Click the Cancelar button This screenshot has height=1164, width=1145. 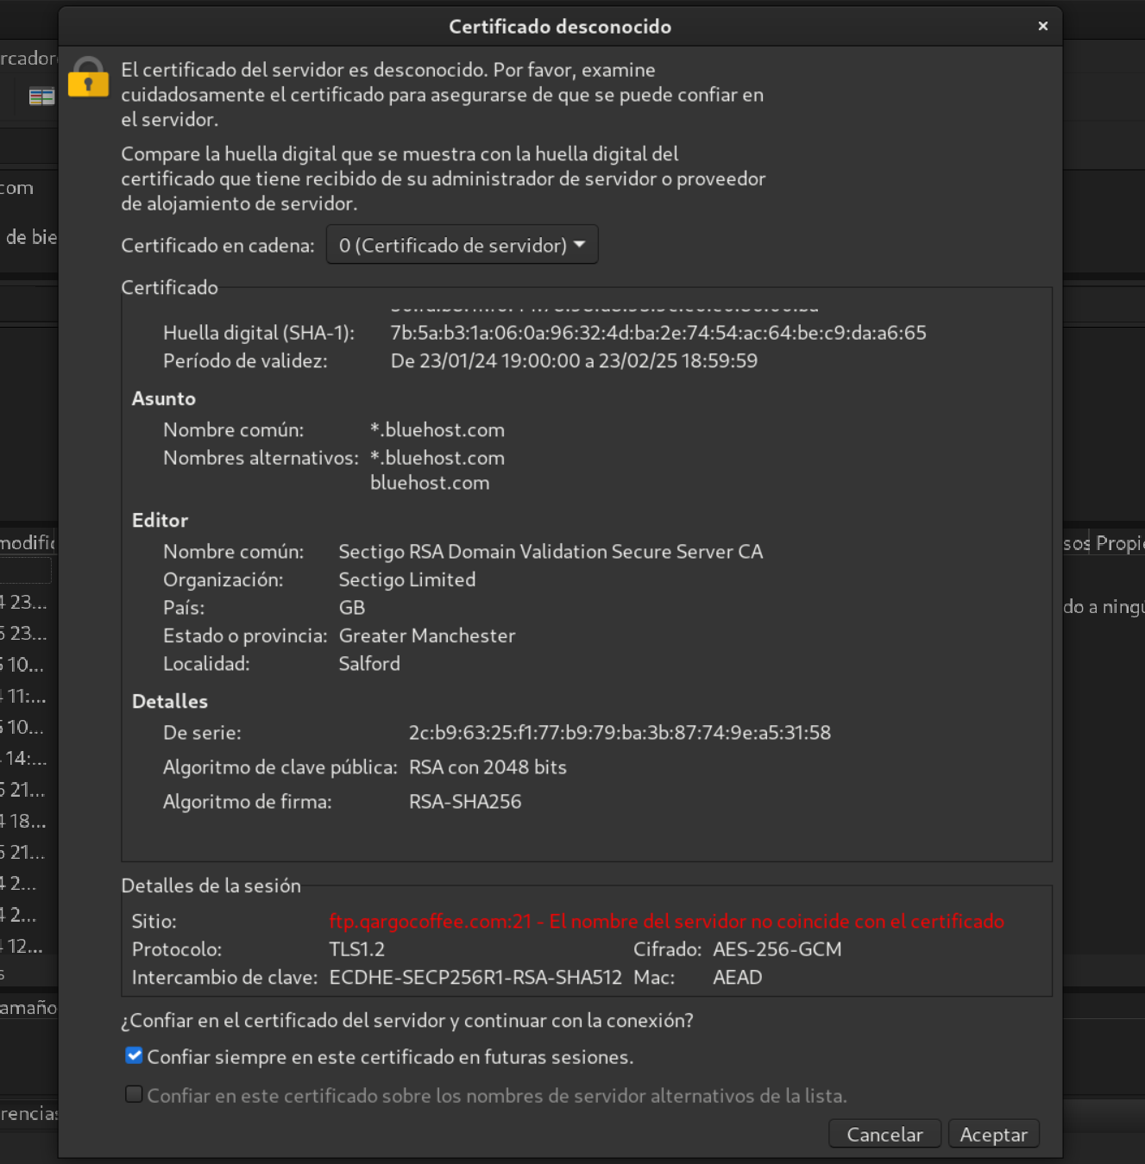884,1134
